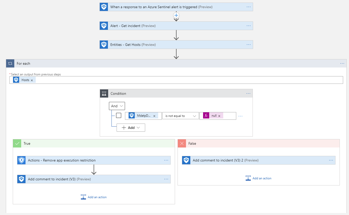The width and height of the screenshot is (349, 215).
Task: Remove the MdatpD... token with its x
Action: point(154,116)
